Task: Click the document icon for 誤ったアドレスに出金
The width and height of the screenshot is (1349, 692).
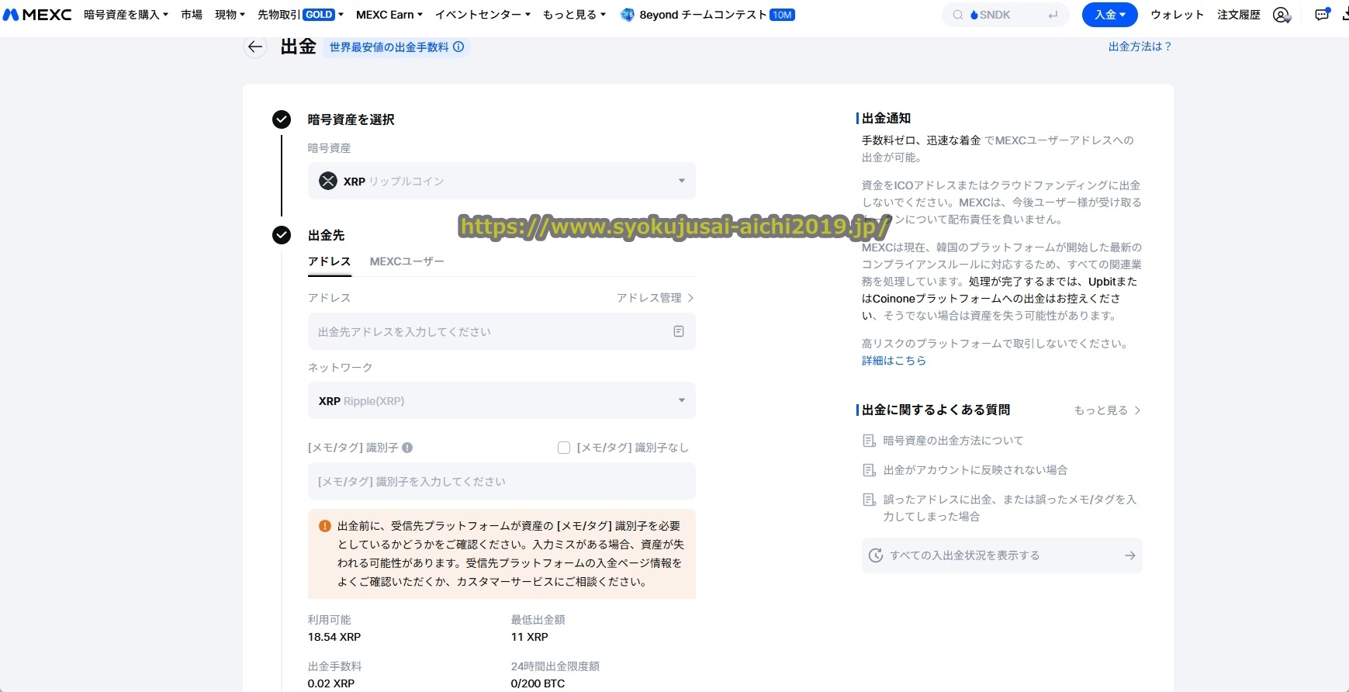Action: (x=870, y=500)
